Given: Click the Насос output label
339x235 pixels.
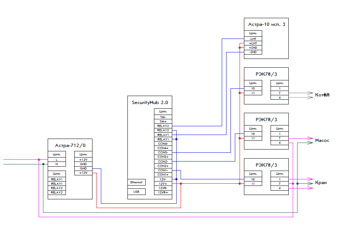Looking at the screenshot, I should tap(322, 140).
